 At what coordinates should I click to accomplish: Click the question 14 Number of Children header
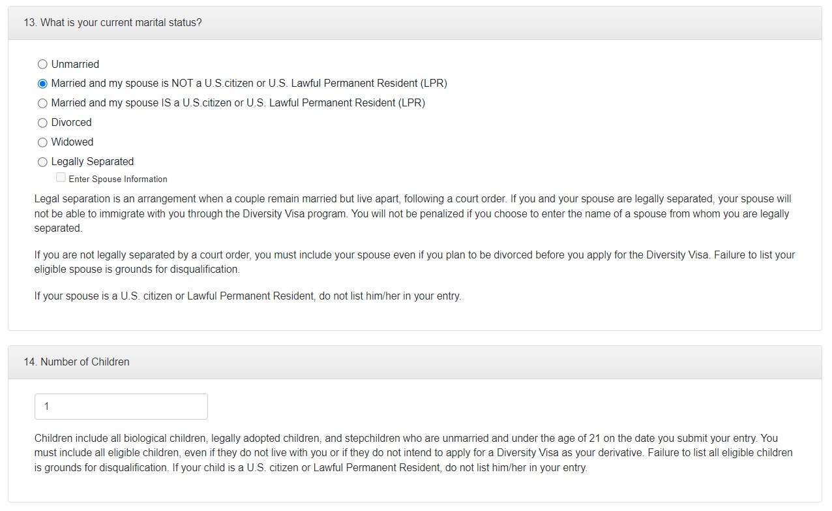point(85,362)
